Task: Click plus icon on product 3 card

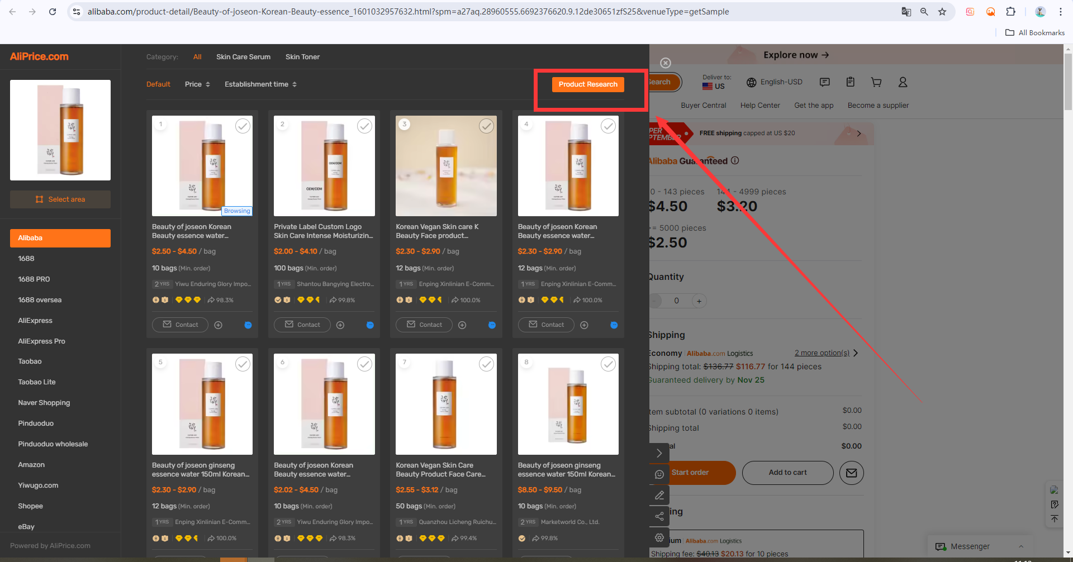Action: [462, 325]
